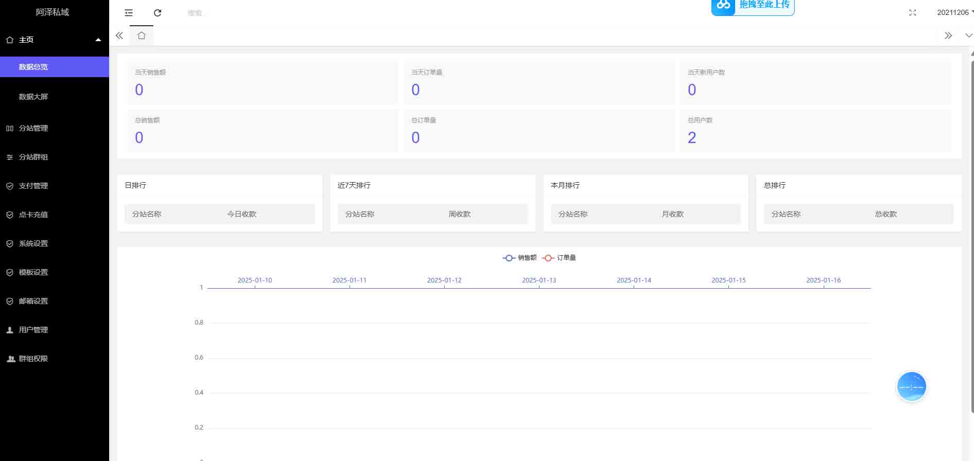Select the 数据总览 menu item
This screenshot has height=461, width=974.
coord(33,67)
